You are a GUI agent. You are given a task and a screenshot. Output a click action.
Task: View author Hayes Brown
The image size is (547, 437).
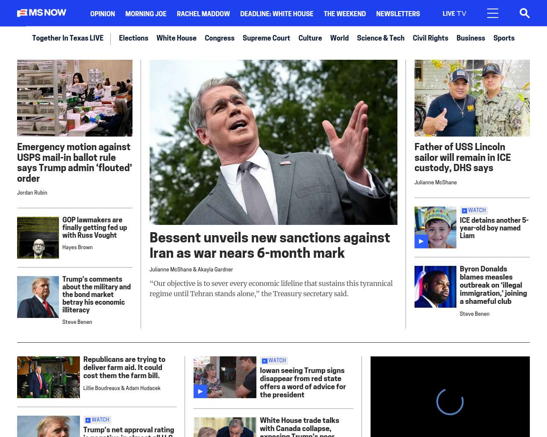pos(77,248)
